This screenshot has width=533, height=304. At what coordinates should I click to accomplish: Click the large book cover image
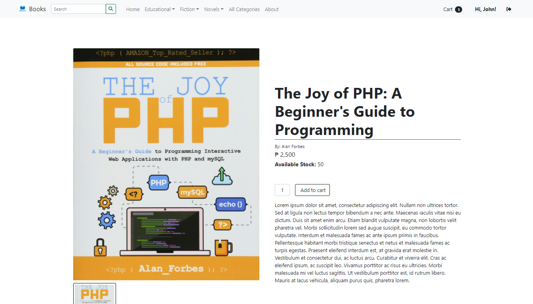click(166, 164)
